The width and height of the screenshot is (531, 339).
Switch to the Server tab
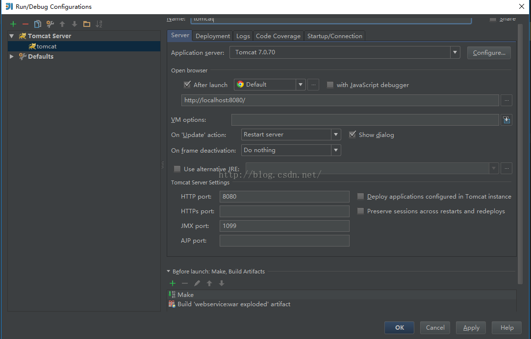180,36
